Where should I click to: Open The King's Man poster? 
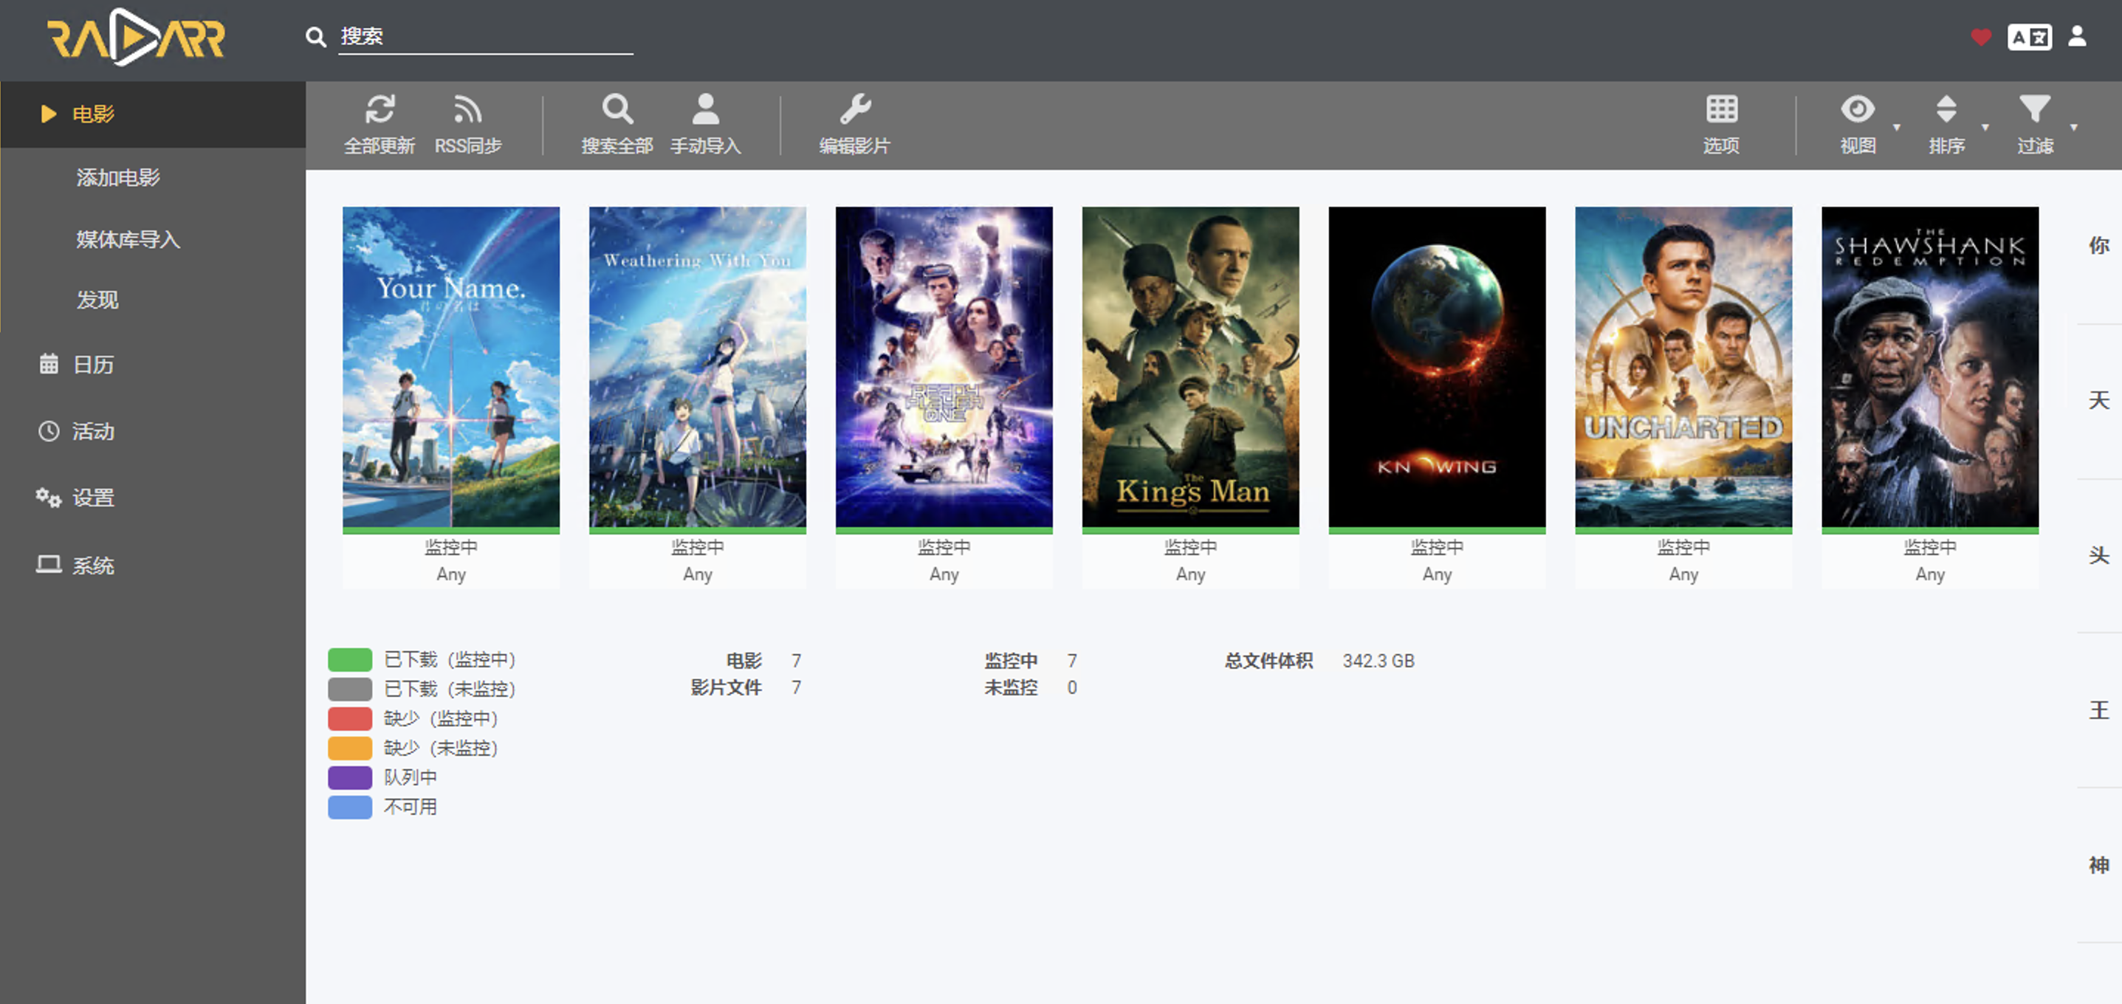[1190, 366]
